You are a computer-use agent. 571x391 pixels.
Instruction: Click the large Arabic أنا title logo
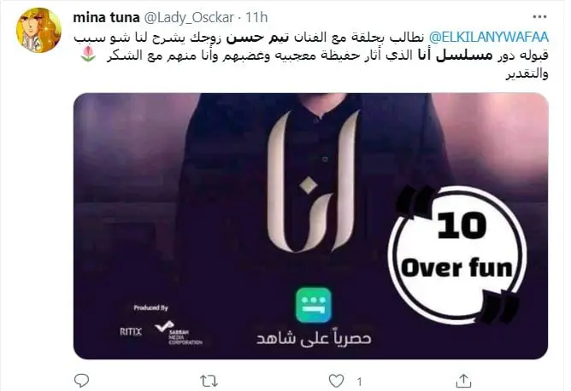[x=314, y=182]
